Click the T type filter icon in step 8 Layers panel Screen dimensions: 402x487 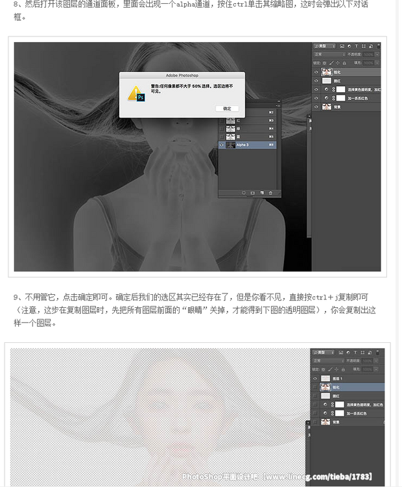[357, 46]
